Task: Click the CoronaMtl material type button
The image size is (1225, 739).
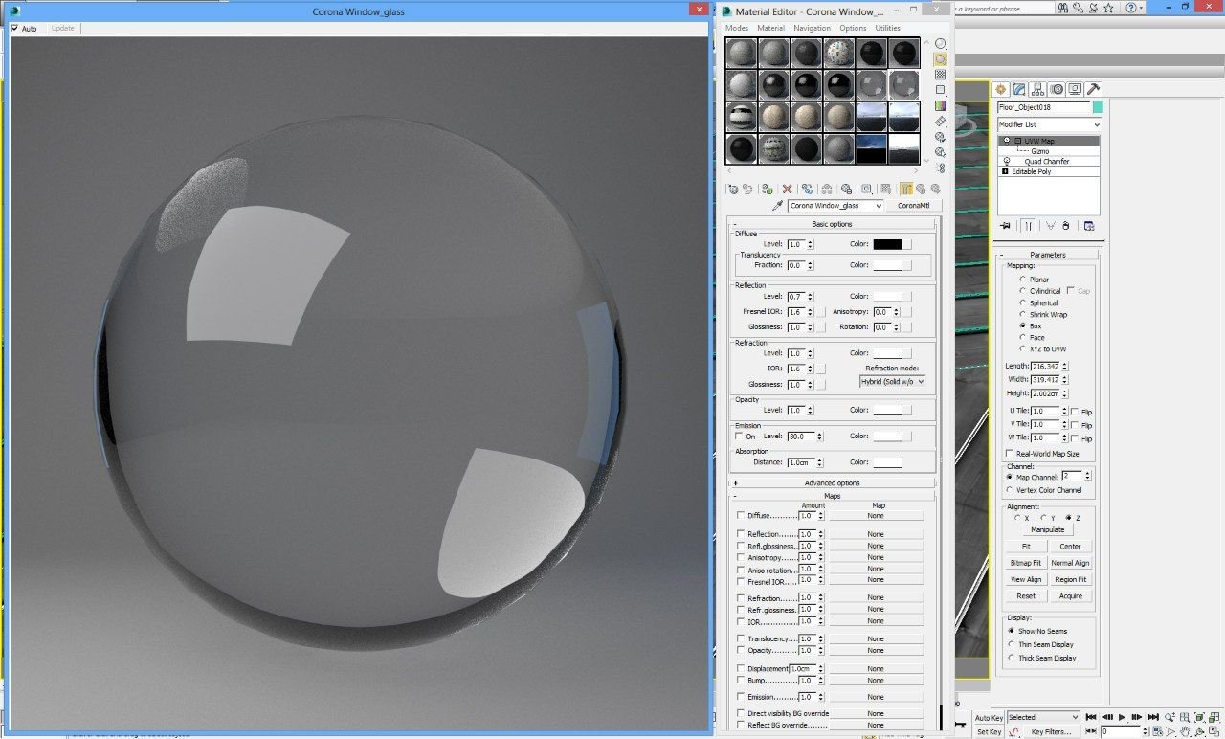Action: pos(914,206)
